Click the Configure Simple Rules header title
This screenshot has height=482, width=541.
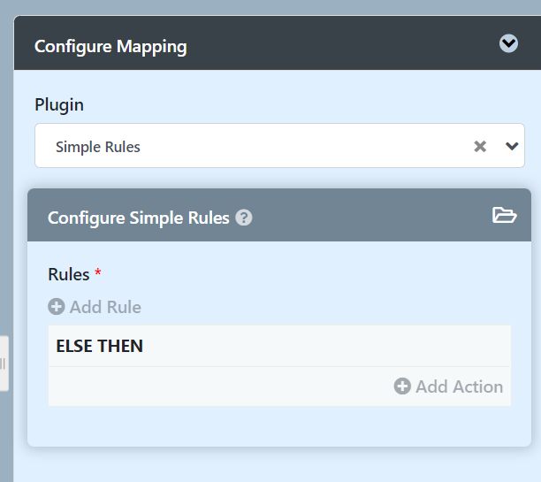[x=138, y=218]
